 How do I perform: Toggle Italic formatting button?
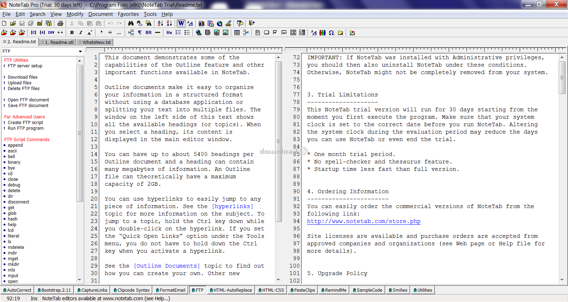pos(81,33)
